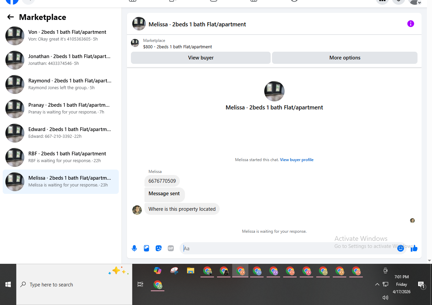Open the Raymond conversation
Screen dimensions: 432x305
click(61, 84)
